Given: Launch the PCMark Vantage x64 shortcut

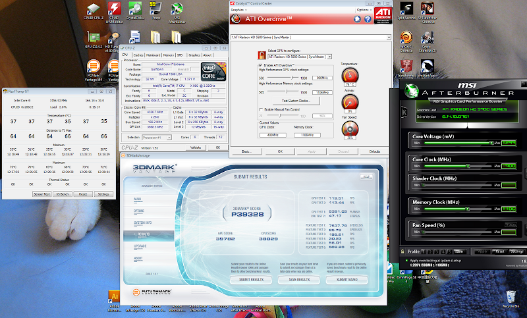Looking at the screenshot, I should pyautogui.click(x=94, y=70).
